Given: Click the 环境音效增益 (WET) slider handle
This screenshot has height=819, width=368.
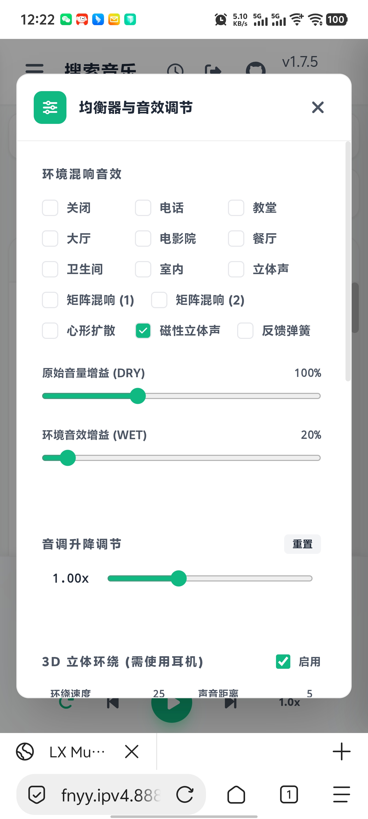Looking at the screenshot, I should click(68, 458).
